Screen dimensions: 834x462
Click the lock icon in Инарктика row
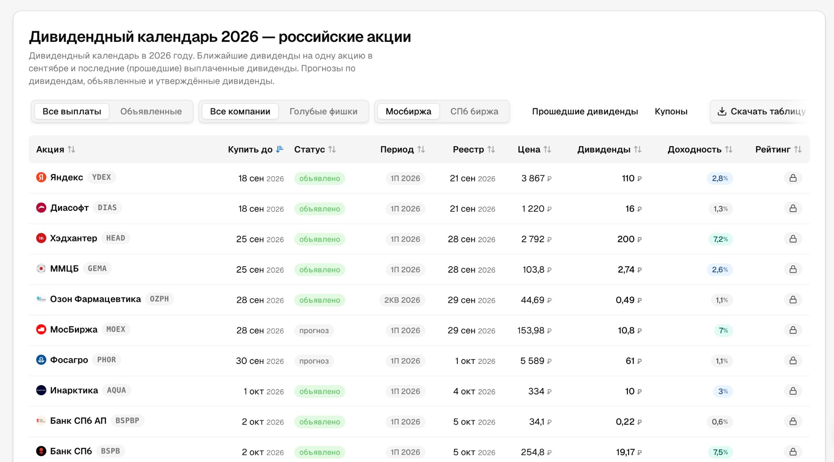pos(793,391)
